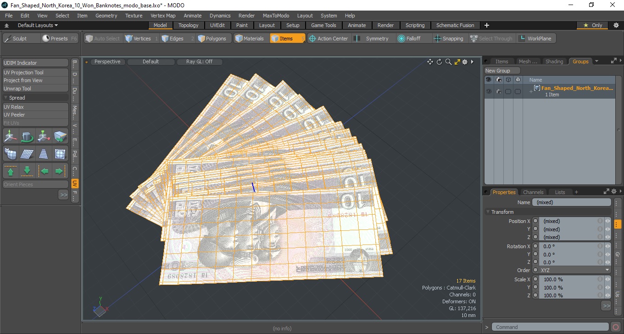Screen dimensions: 624x334
Task: Toggle render camera for Fan_Shaped_North_Korea group
Action: point(498,91)
